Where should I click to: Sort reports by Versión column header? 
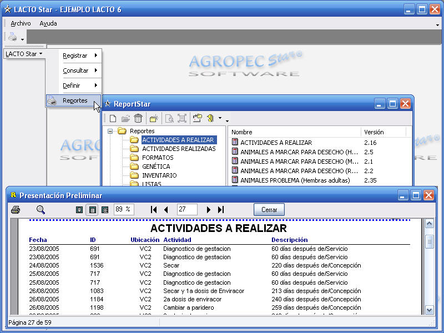tap(384, 132)
